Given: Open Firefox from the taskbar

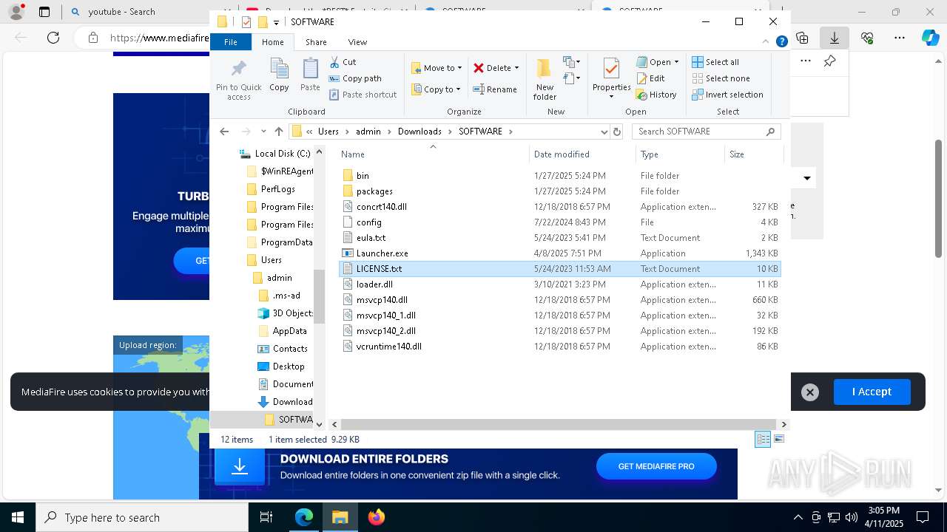Looking at the screenshot, I should [376, 517].
